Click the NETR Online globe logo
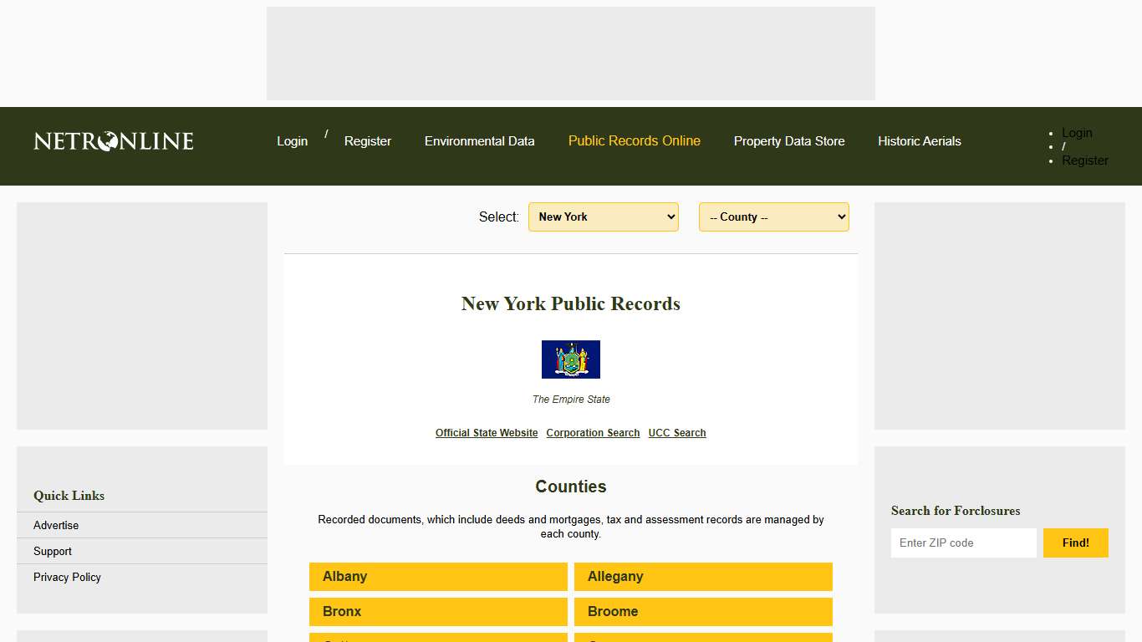Image resolution: width=1142 pixels, height=642 pixels. pos(113,141)
